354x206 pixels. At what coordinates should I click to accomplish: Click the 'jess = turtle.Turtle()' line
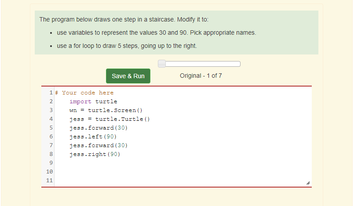click(109, 119)
